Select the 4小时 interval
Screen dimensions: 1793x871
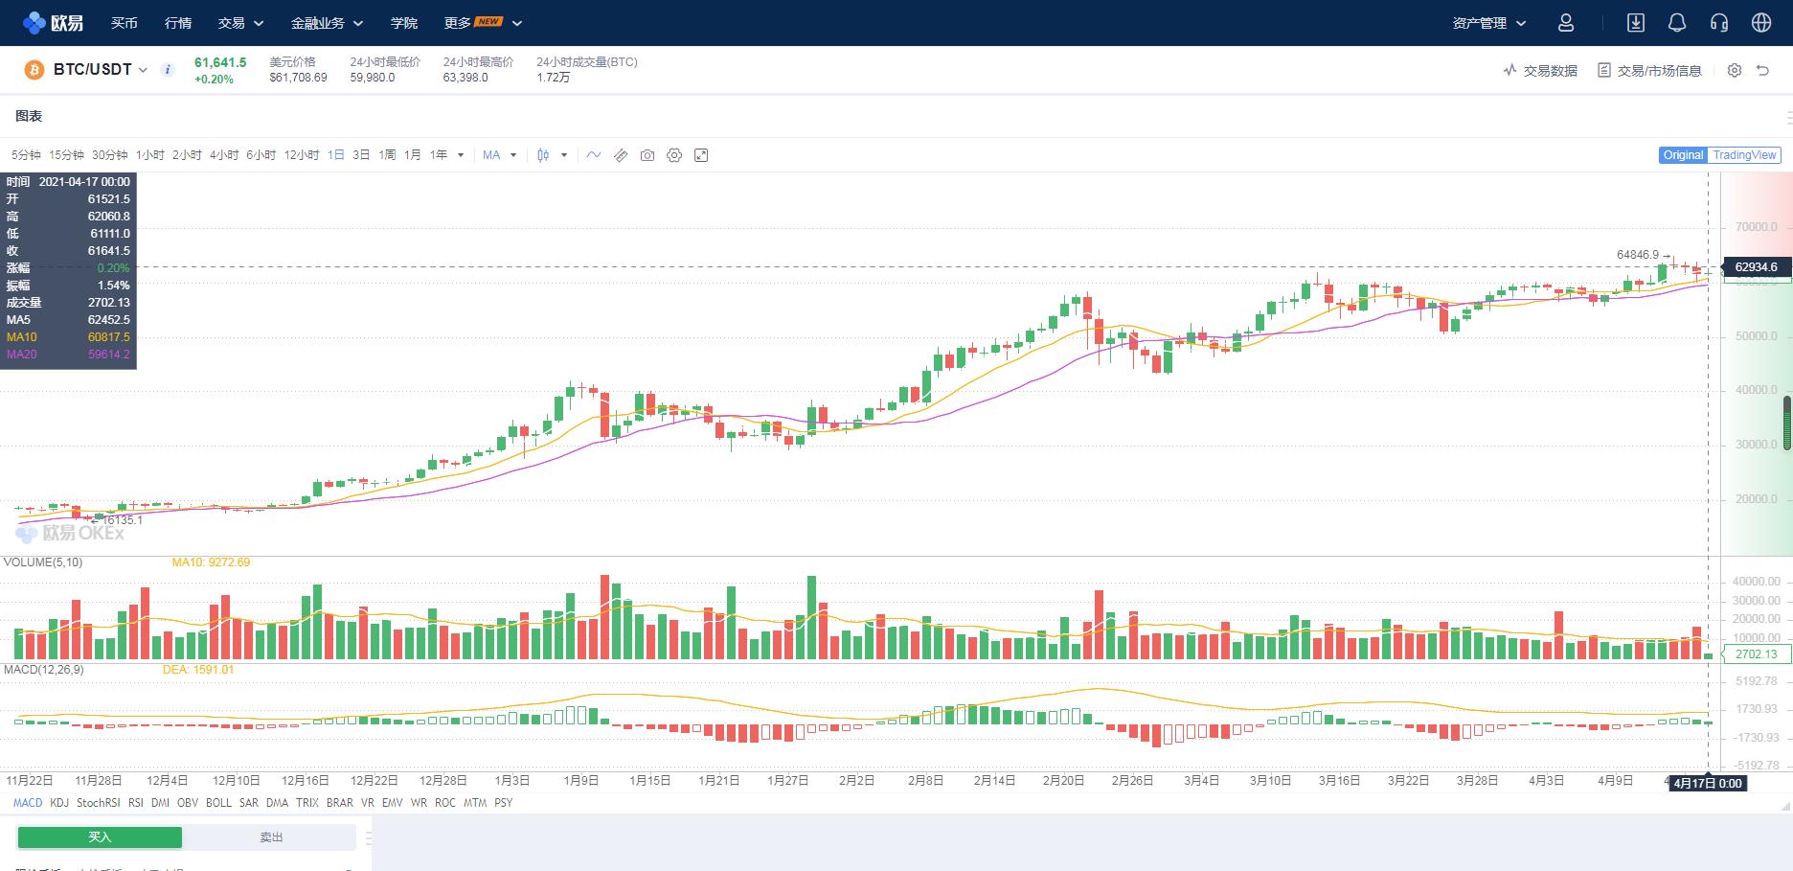coord(224,155)
